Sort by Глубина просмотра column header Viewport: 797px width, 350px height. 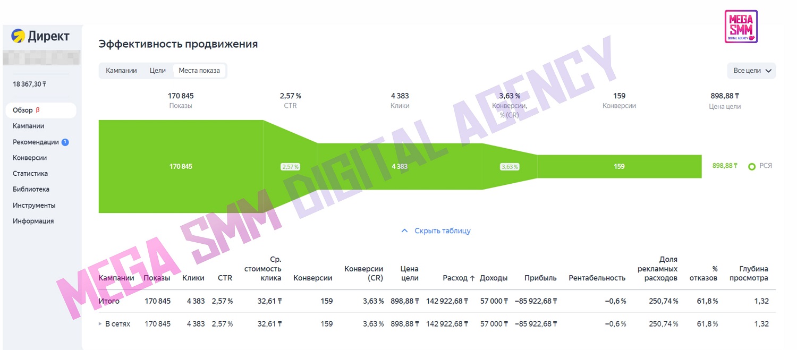[749, 273]
